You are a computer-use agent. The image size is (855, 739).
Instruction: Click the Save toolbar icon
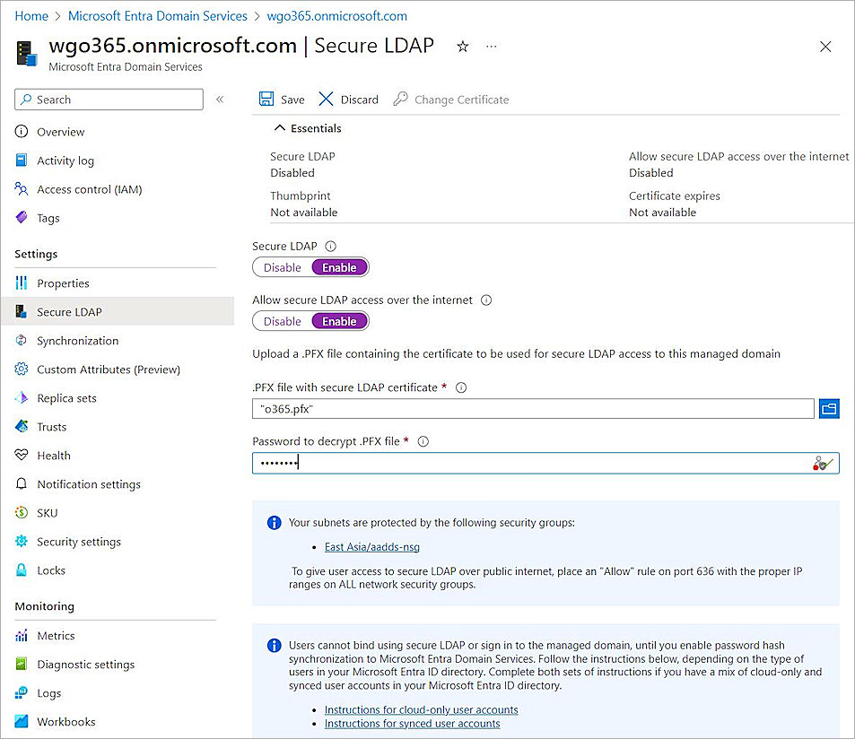point(265,99)
